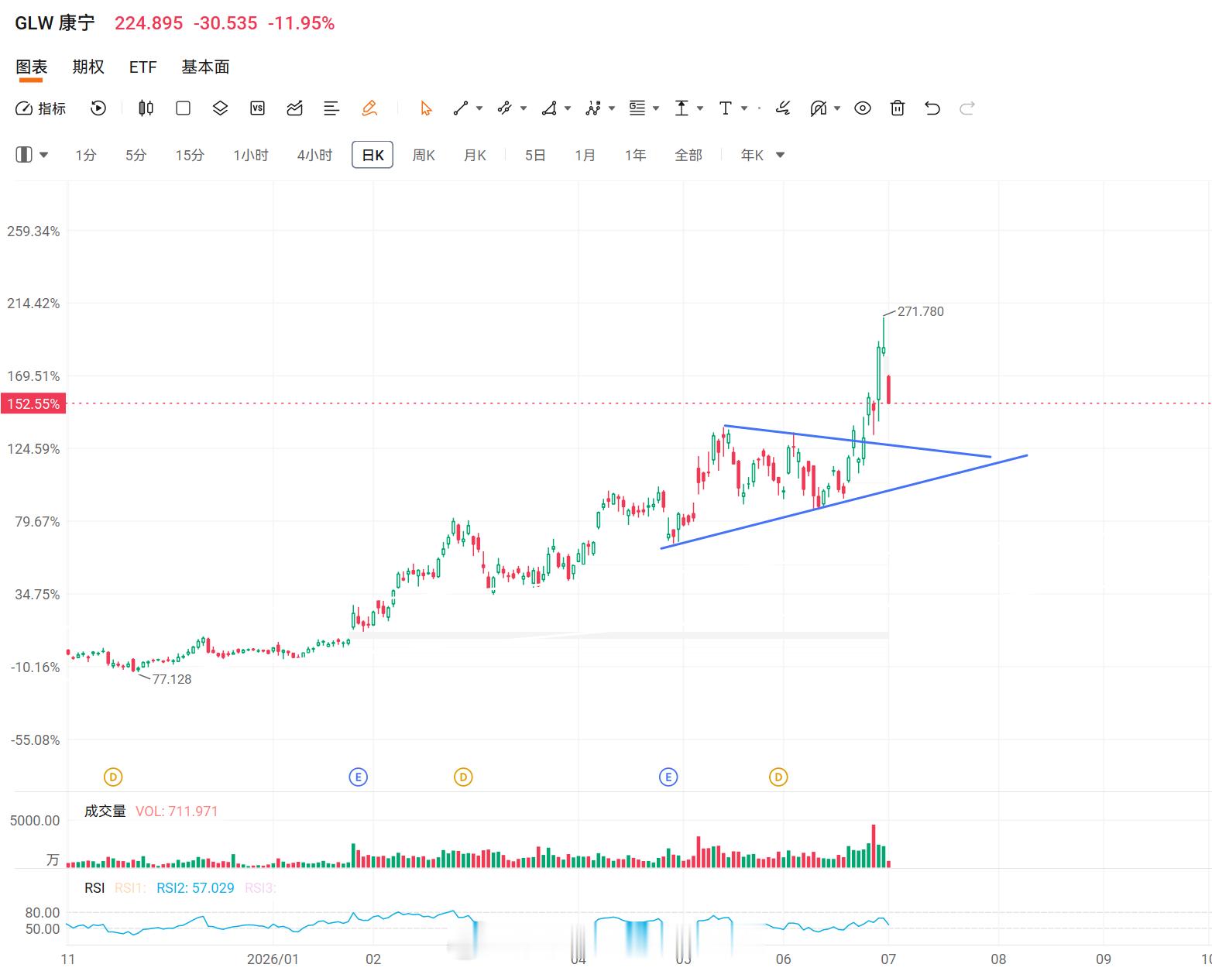Select the 15分 timeframe
Viewport: 1212px width, 971px height.
click(190, 155)
